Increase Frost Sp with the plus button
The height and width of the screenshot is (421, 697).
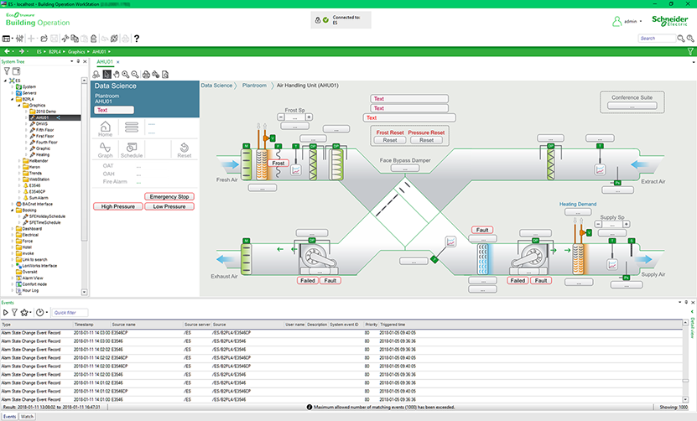(x=309, y=117)
